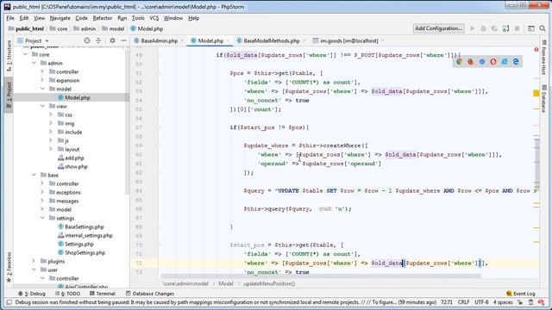Open Chrome browser preview icon

click(x=459, y=62)
